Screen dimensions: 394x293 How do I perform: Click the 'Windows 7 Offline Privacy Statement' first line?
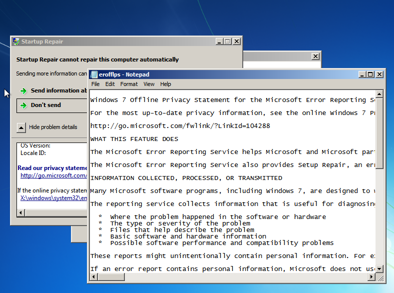coord(232,100)
